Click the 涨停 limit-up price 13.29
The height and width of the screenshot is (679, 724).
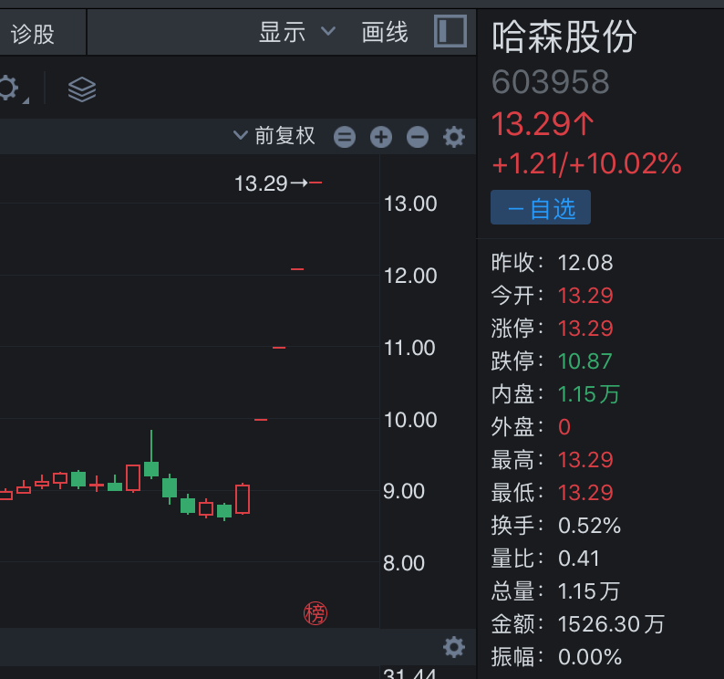(x=585, y=328)
